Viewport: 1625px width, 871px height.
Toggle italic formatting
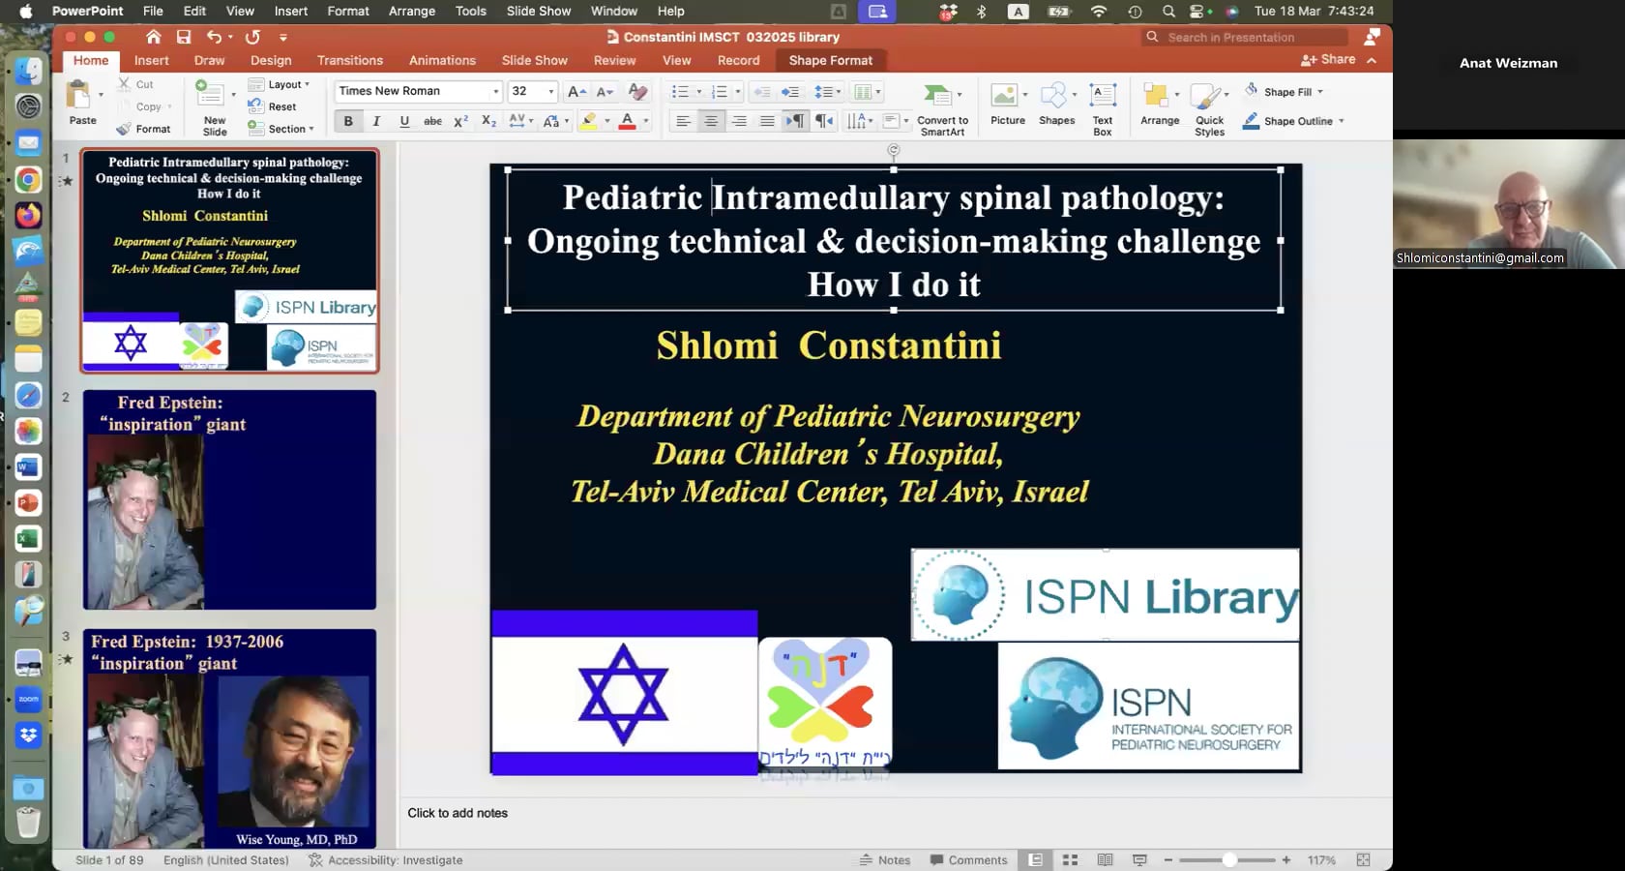376,121
